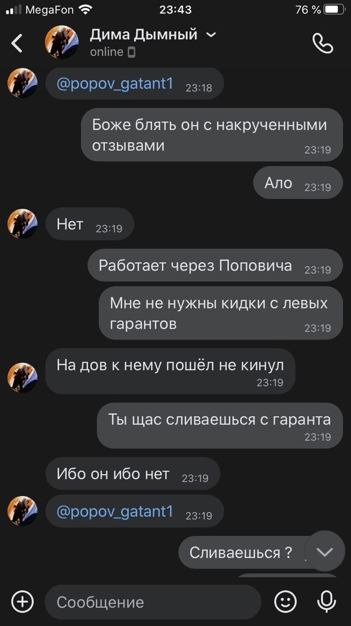The width and height of the screenshot is (351, 626).
Task: Open the emoji smiley picker
Action: point(286,602)
